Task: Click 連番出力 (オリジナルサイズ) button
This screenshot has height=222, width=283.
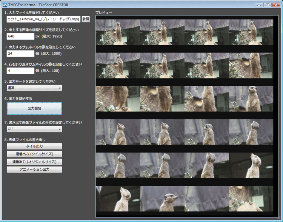Action: coord(34,162)
